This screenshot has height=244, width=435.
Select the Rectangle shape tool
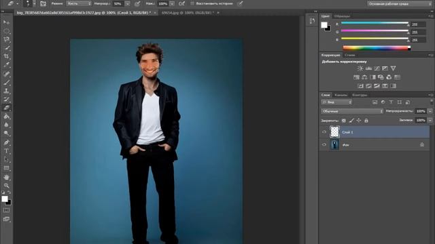click(x=6, y=168)
